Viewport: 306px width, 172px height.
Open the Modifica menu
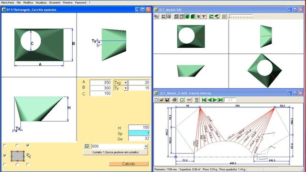tap(28, 2)
